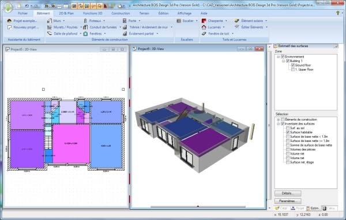Open the Porte dropdown arrow
The width and height of the screenshot is (346, 220).
[140, 21]
